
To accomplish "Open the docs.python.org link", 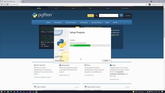I will point(89,75).
